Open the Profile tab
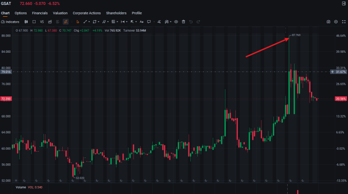Viewport: 348px width, 194px height. [x=137, y=13]
